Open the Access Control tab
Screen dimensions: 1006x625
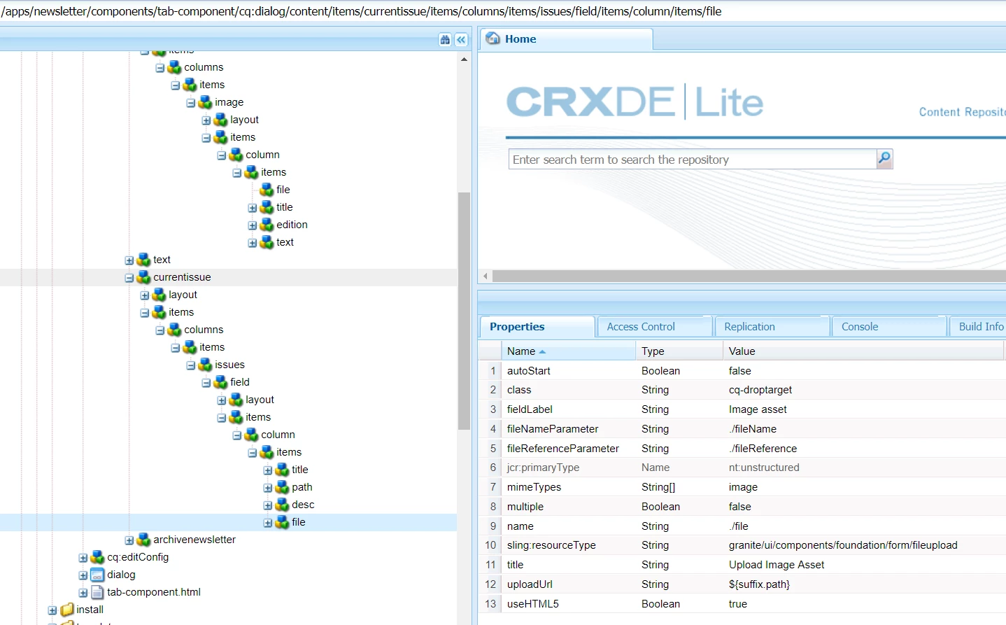(x=654, y=326)
